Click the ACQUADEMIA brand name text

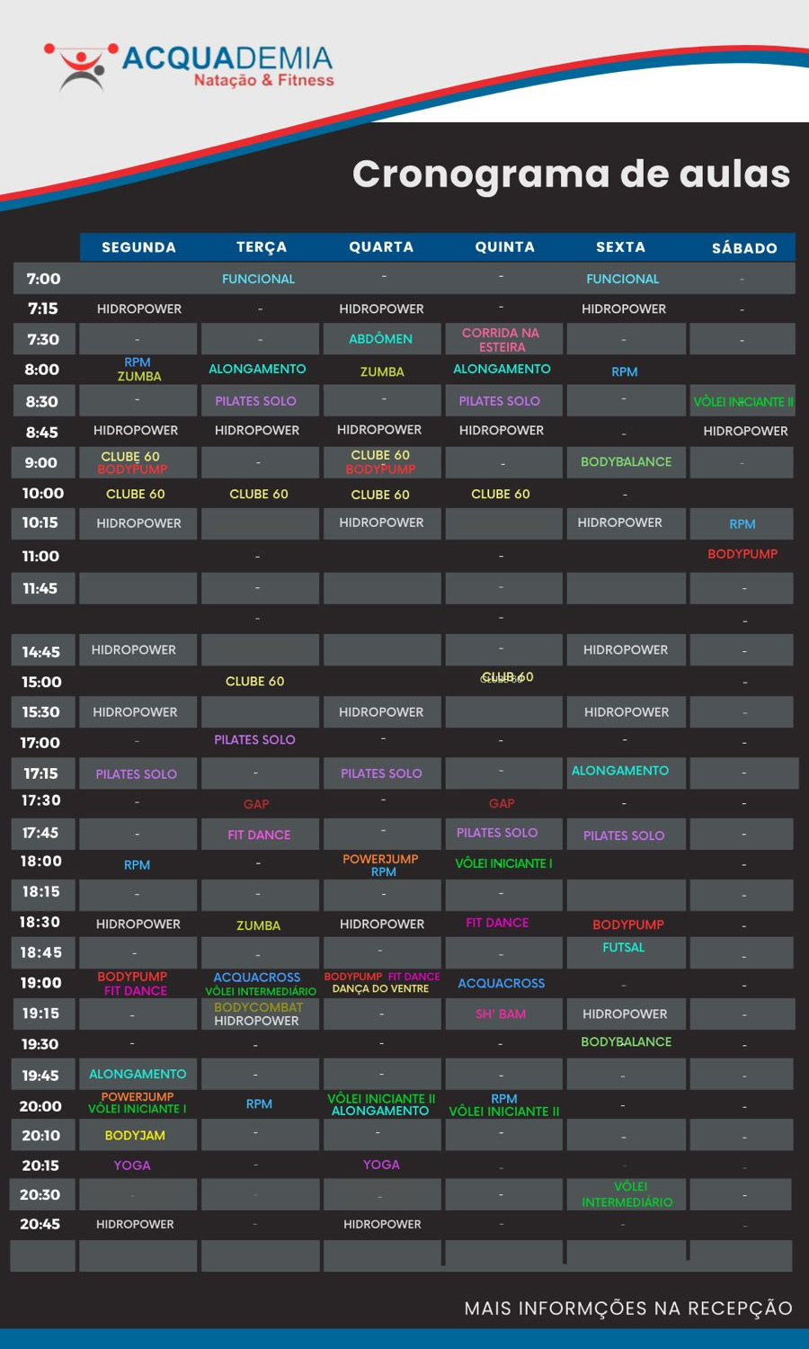227,59
